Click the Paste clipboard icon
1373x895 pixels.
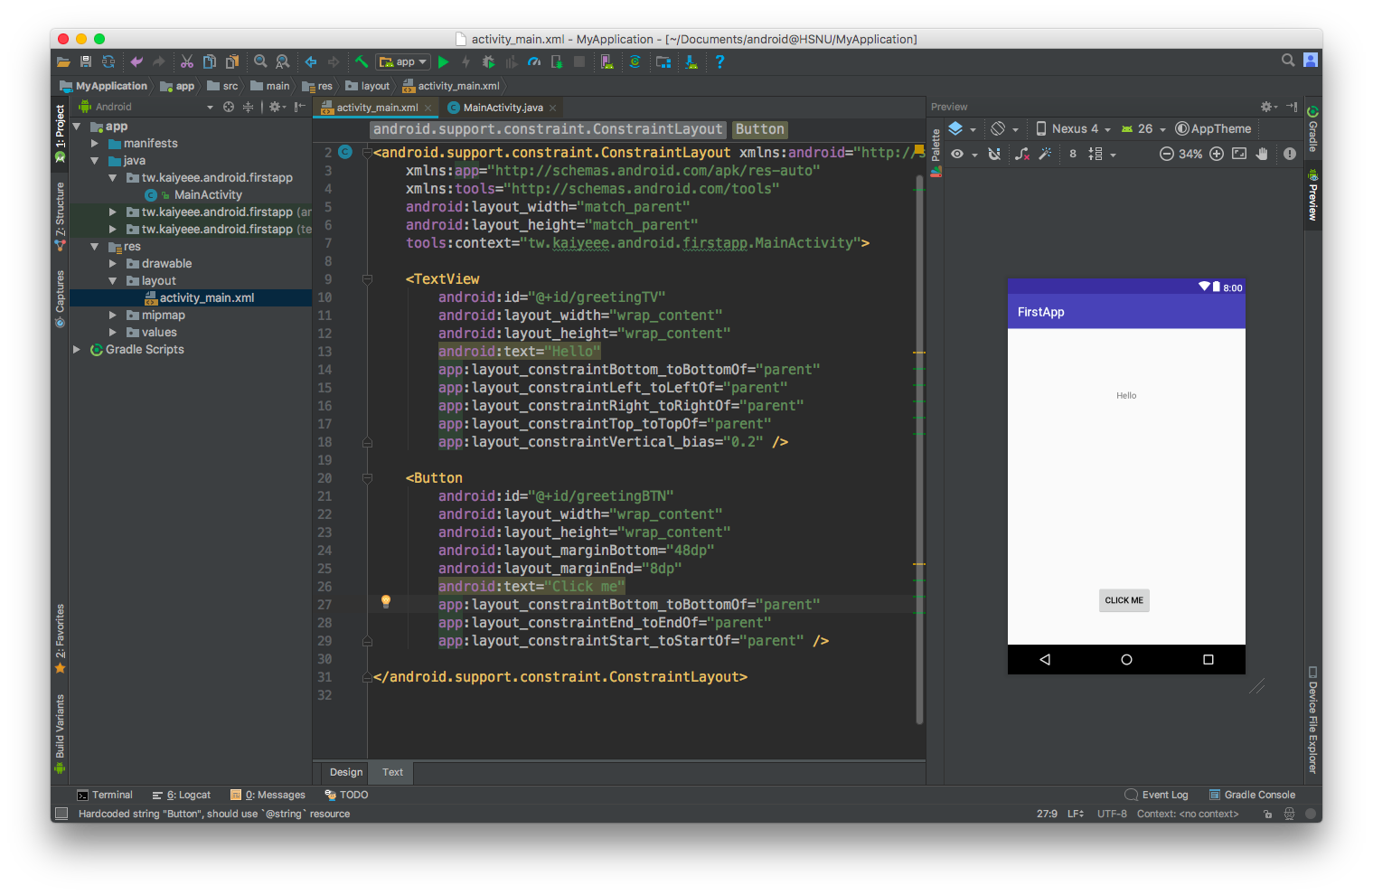tap(232, 62)
